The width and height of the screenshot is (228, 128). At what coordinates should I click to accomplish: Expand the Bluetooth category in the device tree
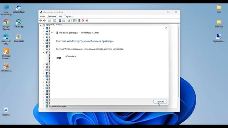coord(43,28)
